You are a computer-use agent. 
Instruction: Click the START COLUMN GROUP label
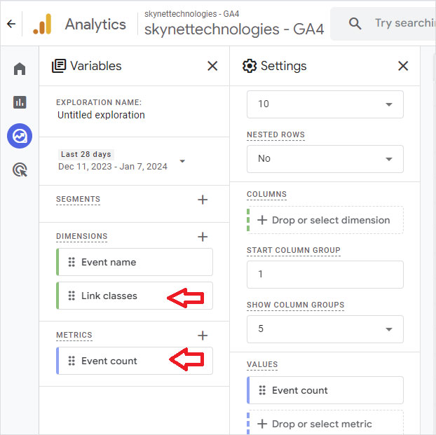tap(294, 250)
